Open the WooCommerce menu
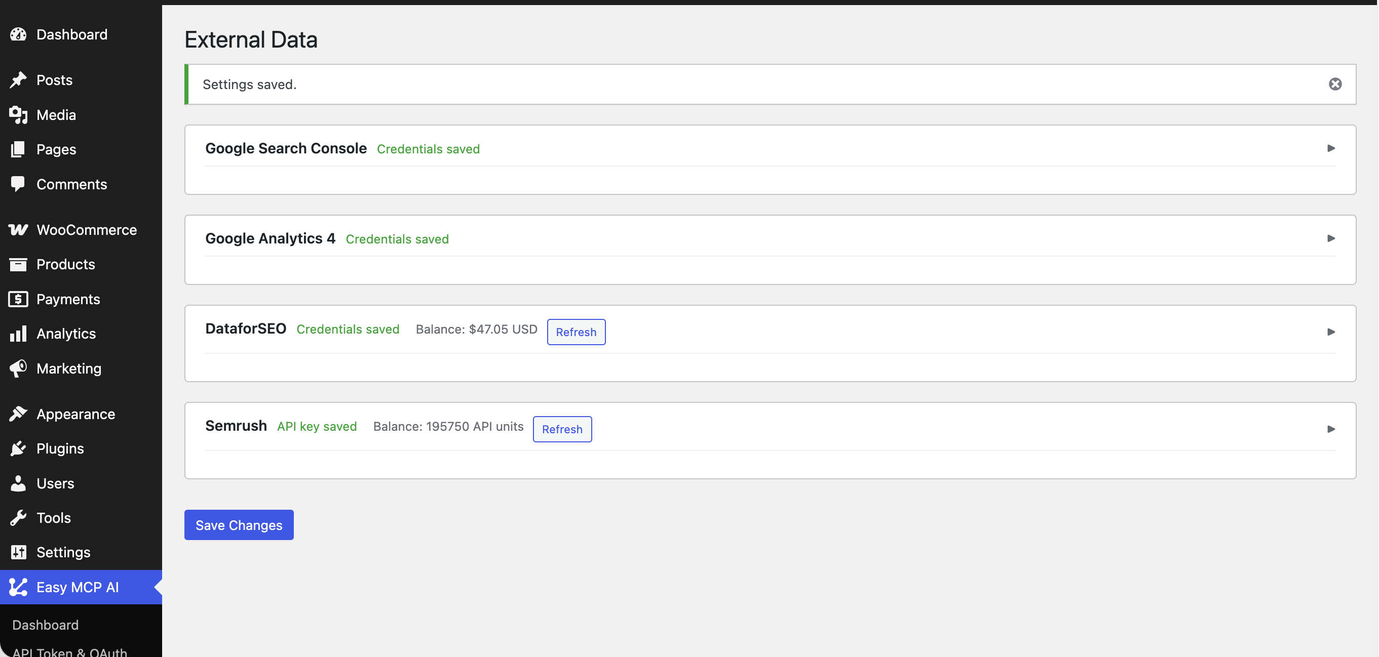This screenshot has width=1379, height=657. click(x=81, y=229)
